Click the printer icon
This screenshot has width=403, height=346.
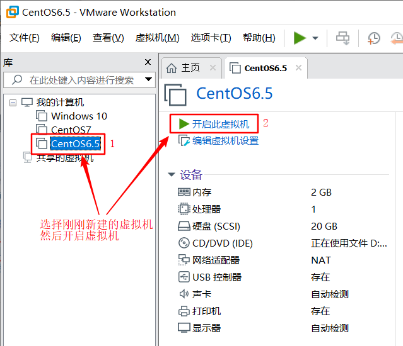click(184, 311)
